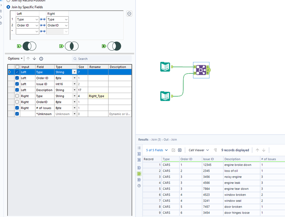Show the Results messages list icon
The height and width of the screenshot is (217, 285).
139,148
